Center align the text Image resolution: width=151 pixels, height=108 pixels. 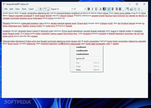tap(112, 9)
